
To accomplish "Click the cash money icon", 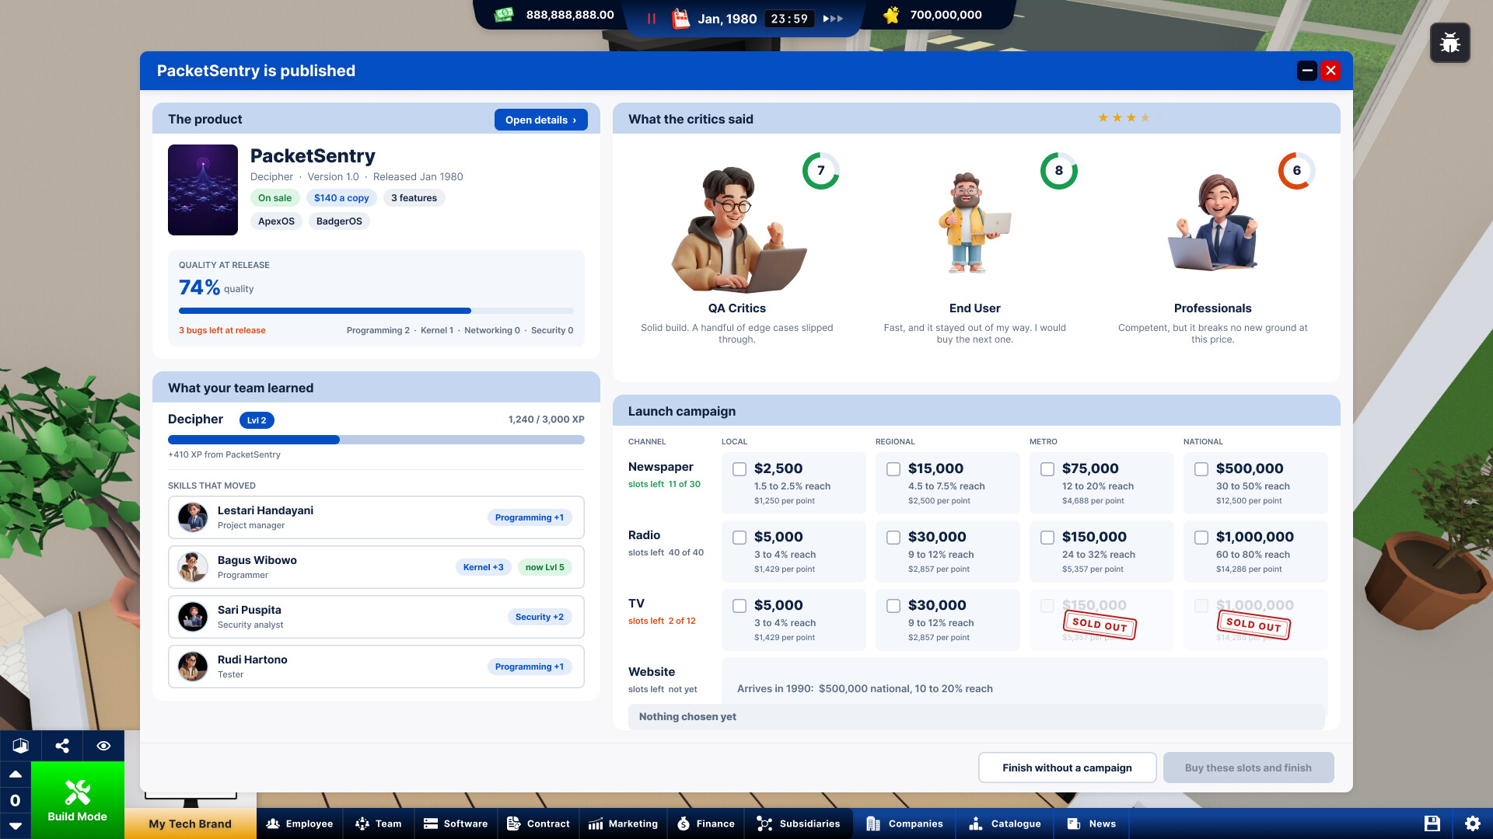I will click(504, 15).
